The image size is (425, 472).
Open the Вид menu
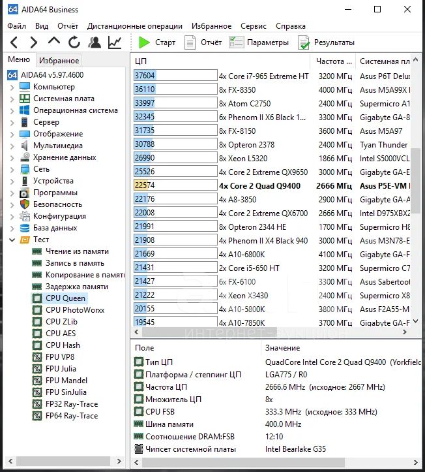click(x=42, y=26)
